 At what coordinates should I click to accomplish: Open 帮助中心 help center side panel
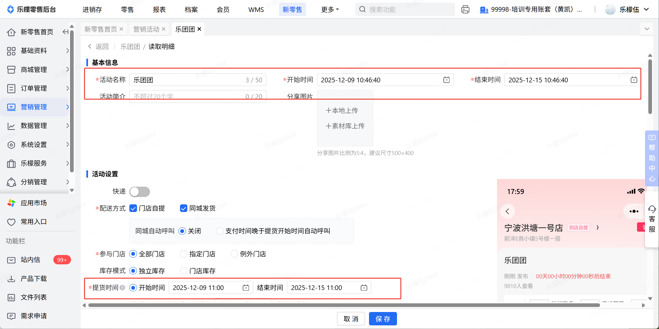652,158
